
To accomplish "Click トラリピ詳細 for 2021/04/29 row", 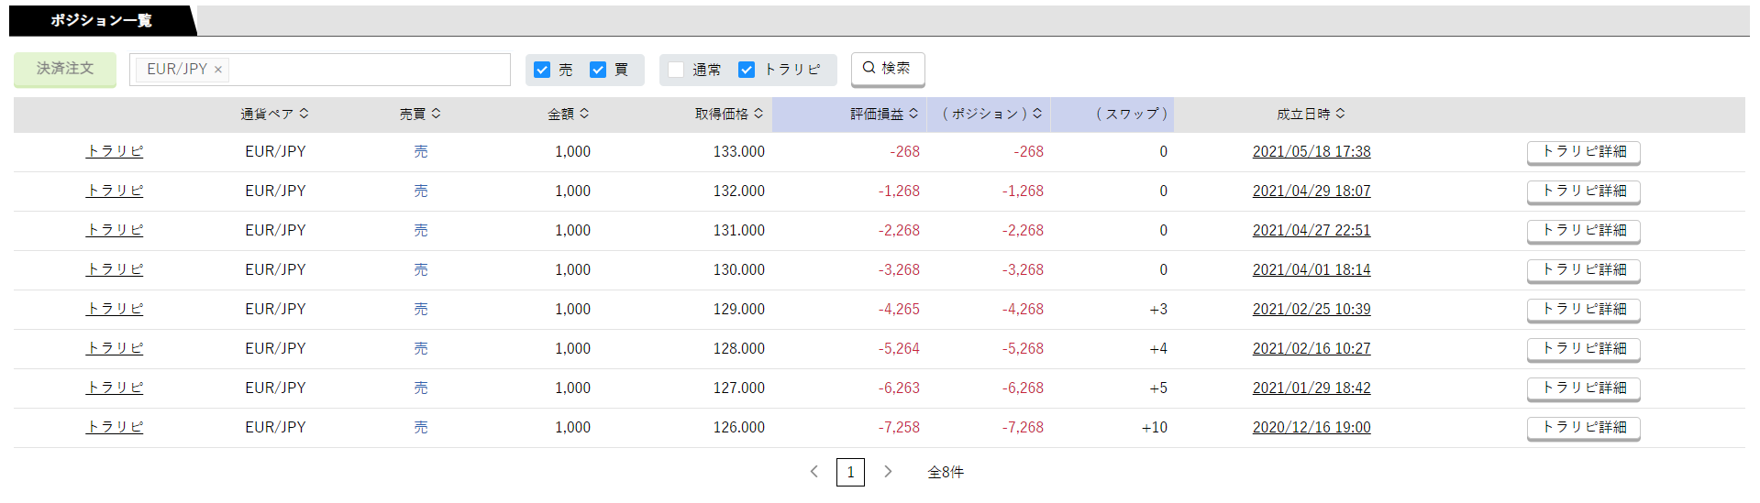I will [x=1584, y=191].
